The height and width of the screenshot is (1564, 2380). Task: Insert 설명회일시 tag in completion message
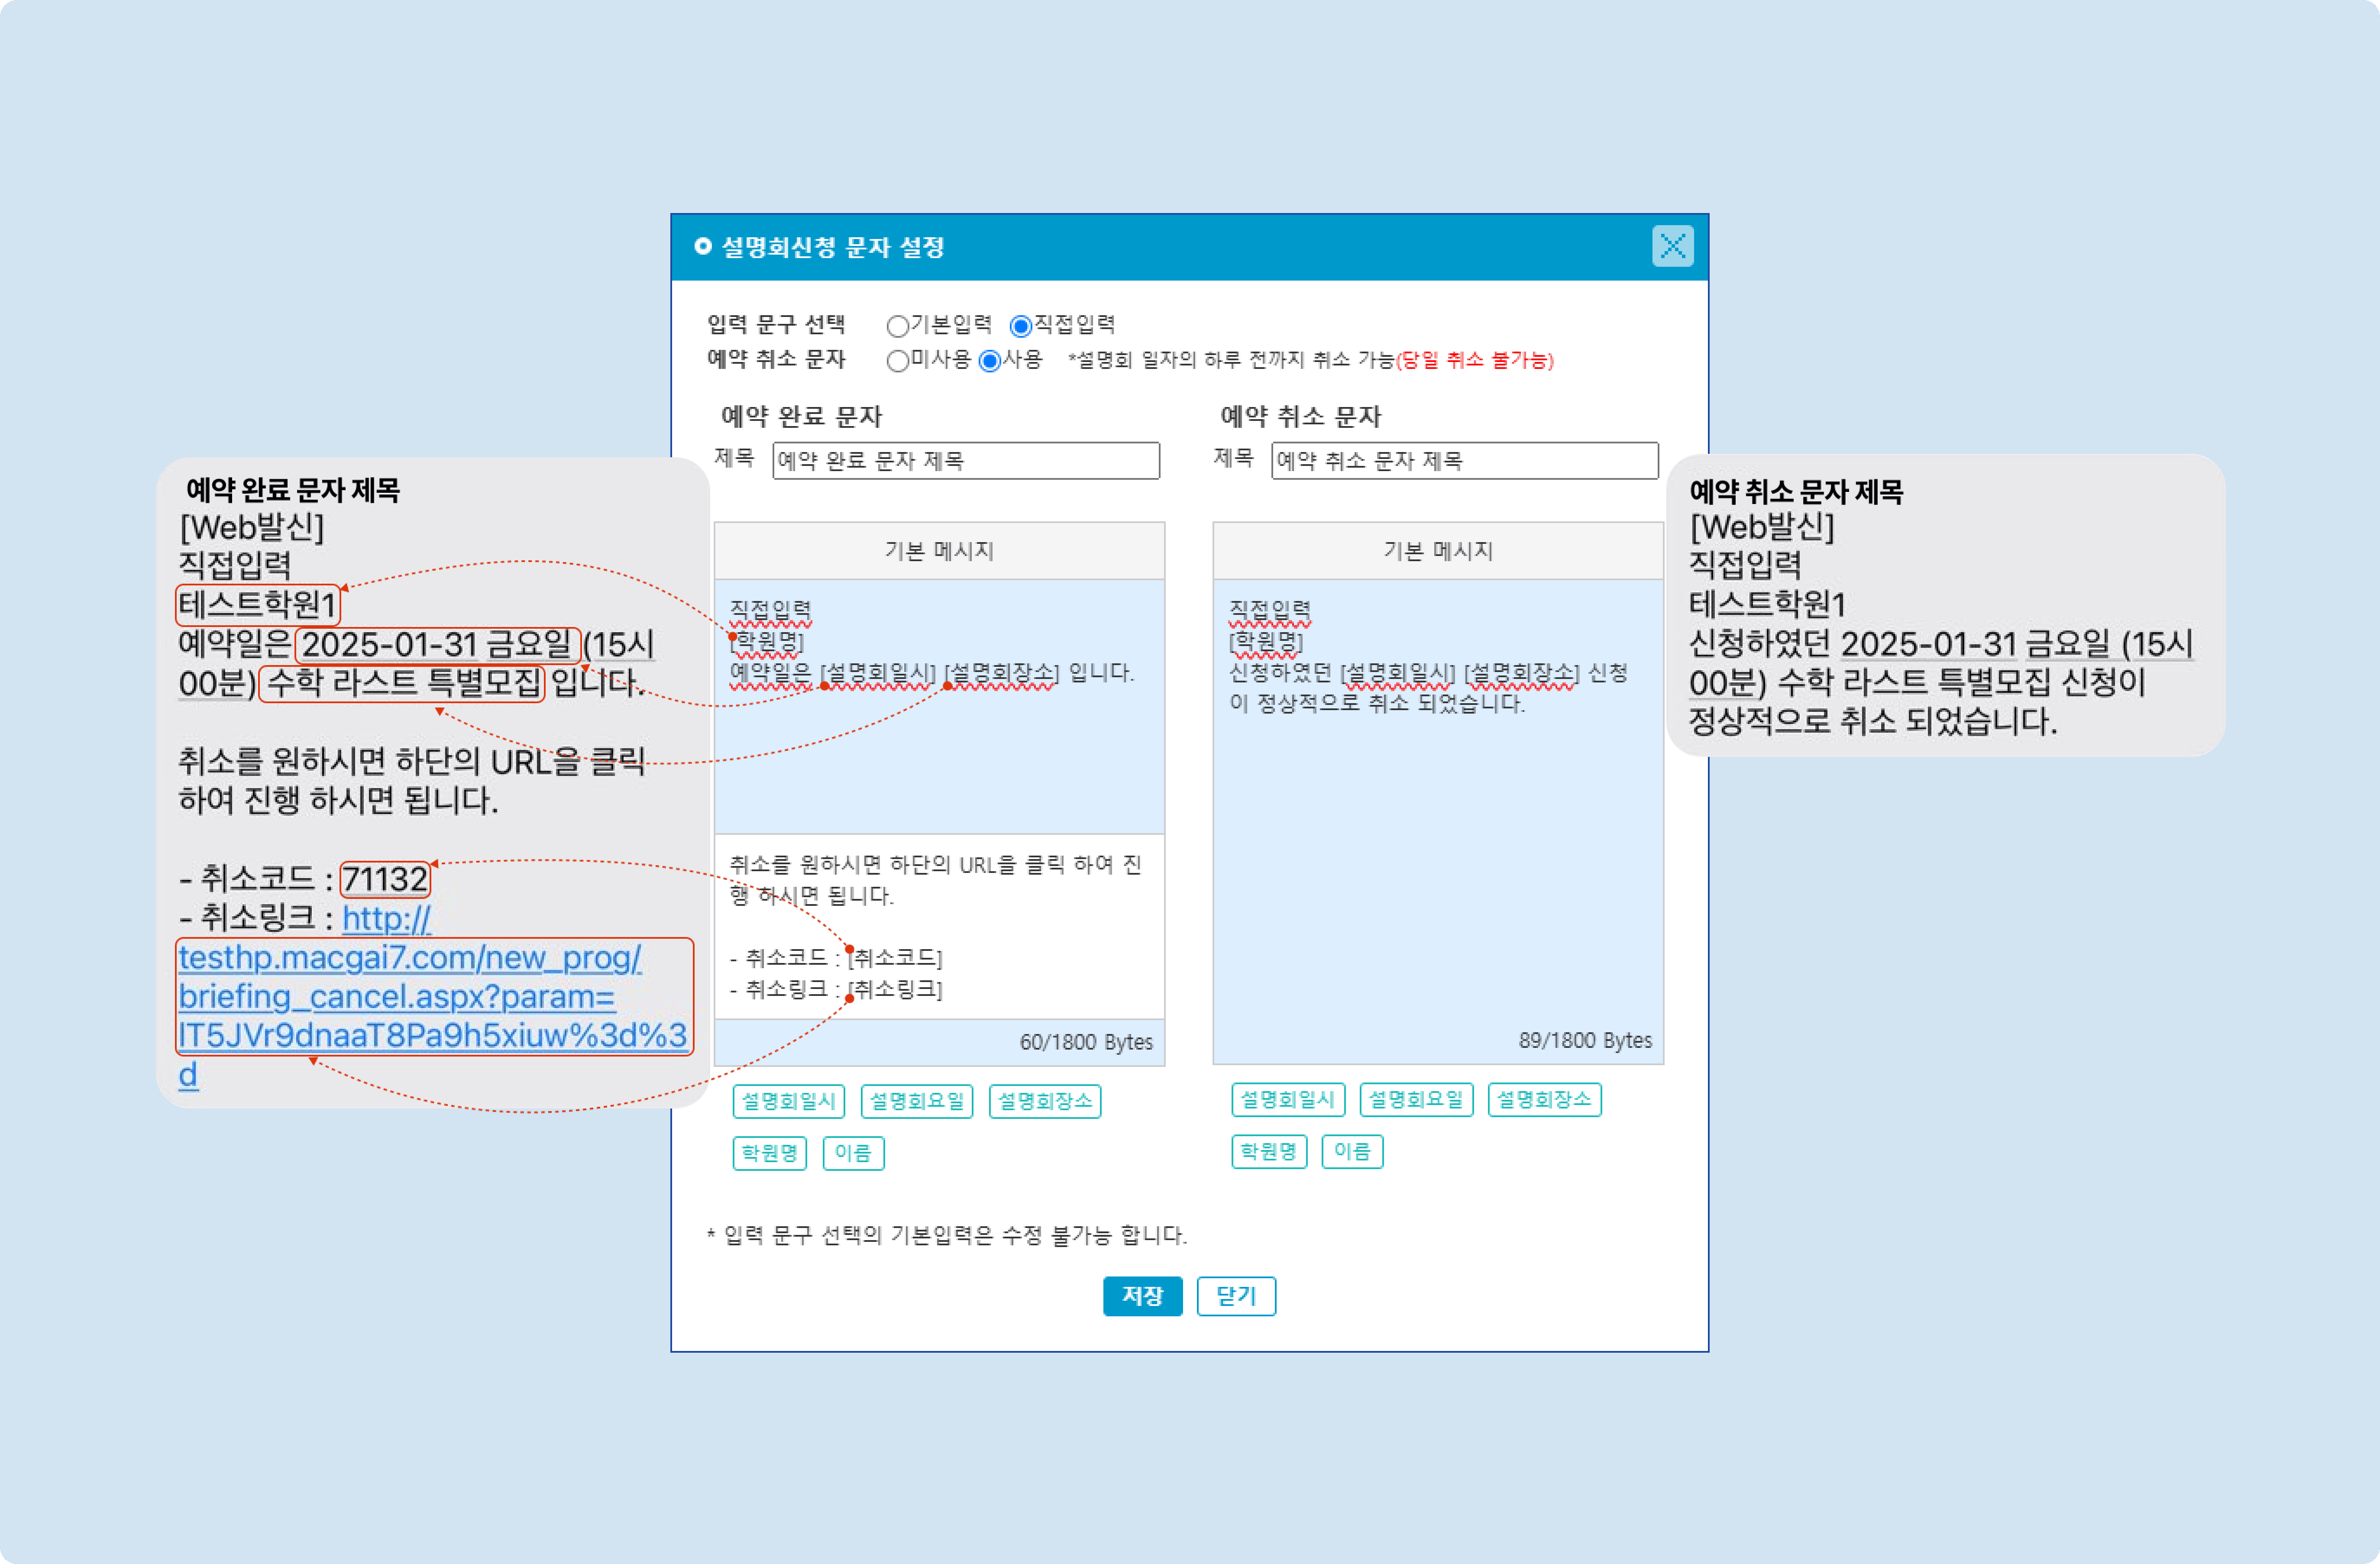pyautogui.click(x=788, y=1101)
